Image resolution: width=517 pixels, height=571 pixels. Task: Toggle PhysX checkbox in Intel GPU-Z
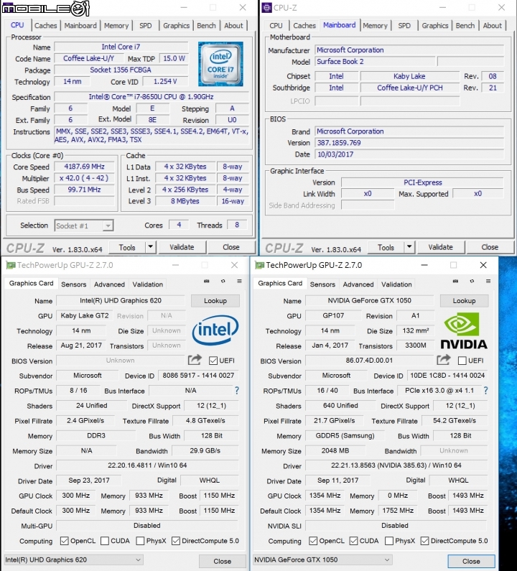(140, 541)
